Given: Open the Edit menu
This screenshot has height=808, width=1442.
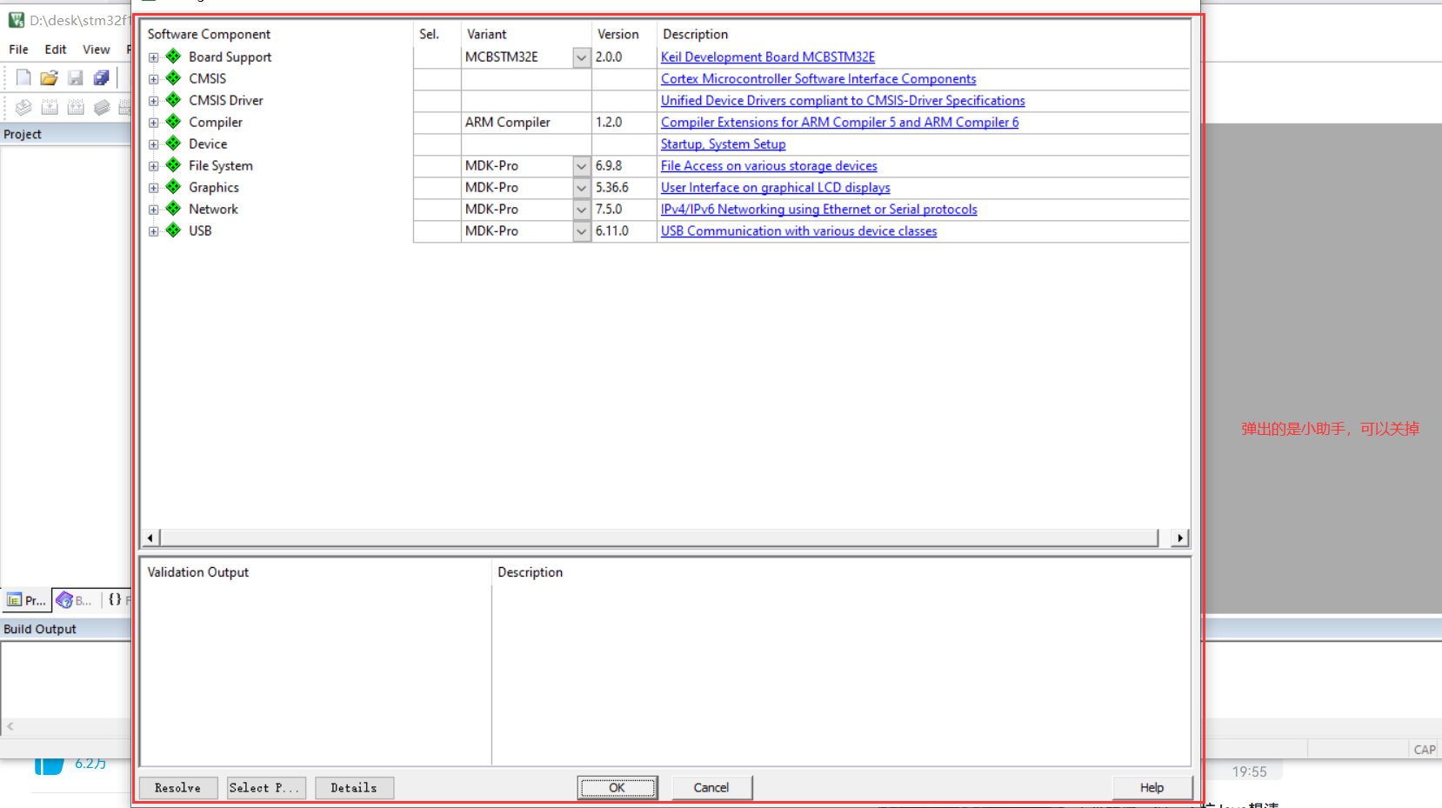Looking at the screenshot, I should [56, 50].
